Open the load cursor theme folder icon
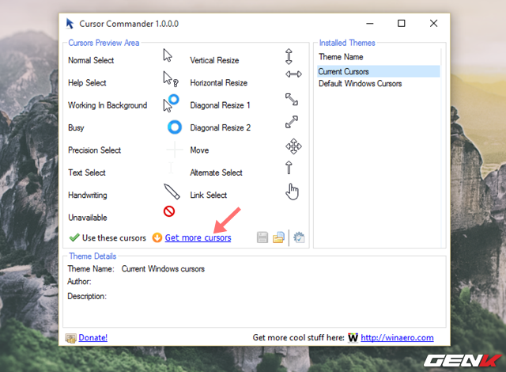This screenshot has height=372, width=506. [x=278, y=237]
